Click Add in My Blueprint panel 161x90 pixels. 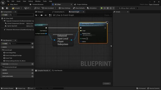tap(5, 43)
